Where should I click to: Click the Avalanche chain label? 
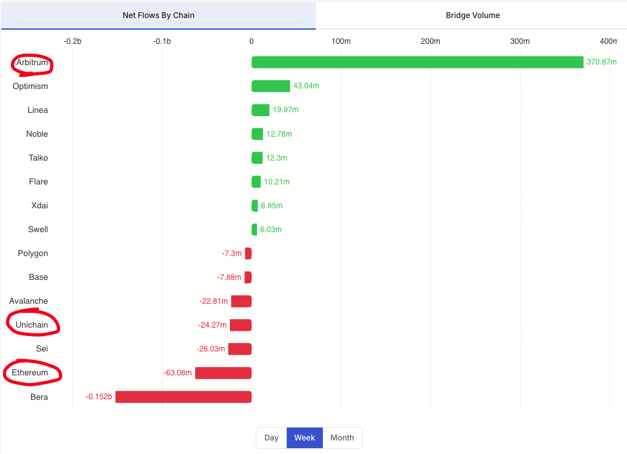coord(28,301)
